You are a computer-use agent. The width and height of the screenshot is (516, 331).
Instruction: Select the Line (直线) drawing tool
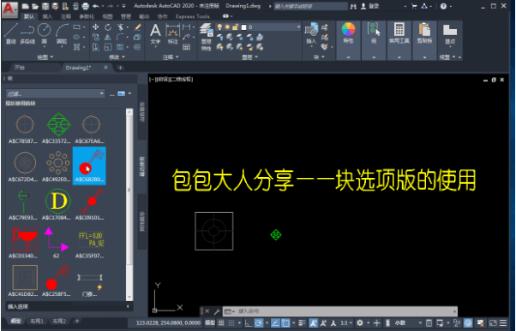(x=11, y=33)
